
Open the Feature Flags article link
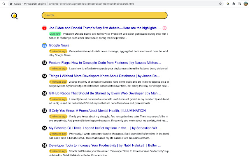105,63
